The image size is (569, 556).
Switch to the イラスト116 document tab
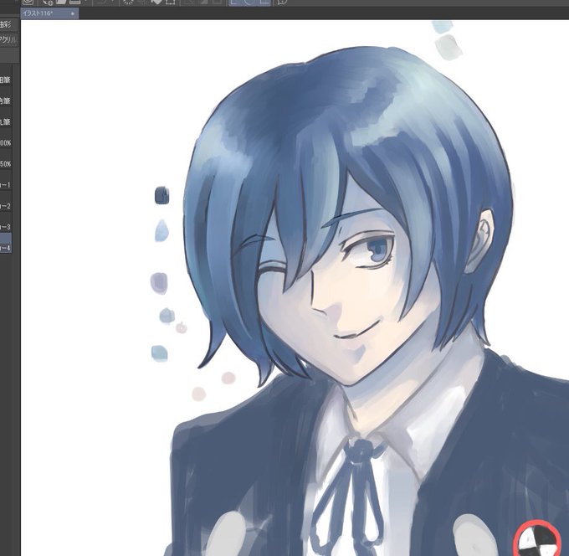point(49,13)
